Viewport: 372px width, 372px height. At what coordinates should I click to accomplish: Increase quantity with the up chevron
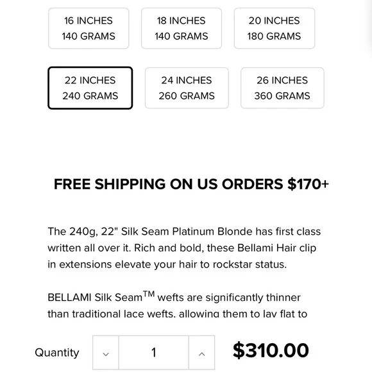pos(201,353)
